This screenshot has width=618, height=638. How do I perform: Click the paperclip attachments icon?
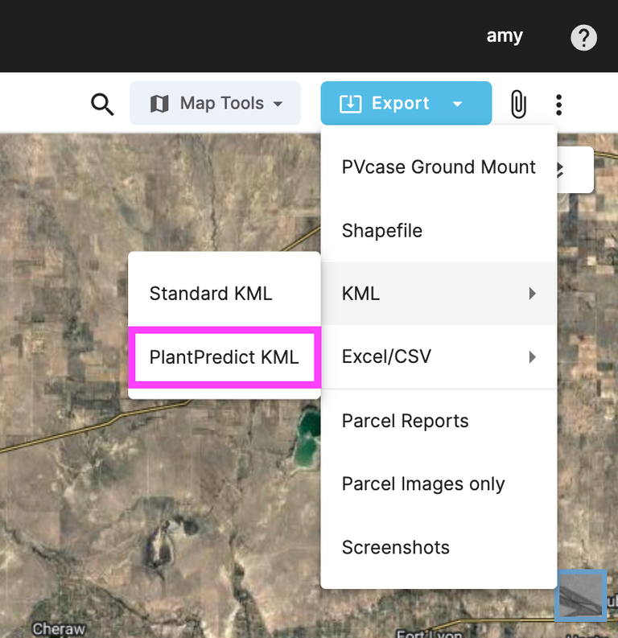pos(518,104)
